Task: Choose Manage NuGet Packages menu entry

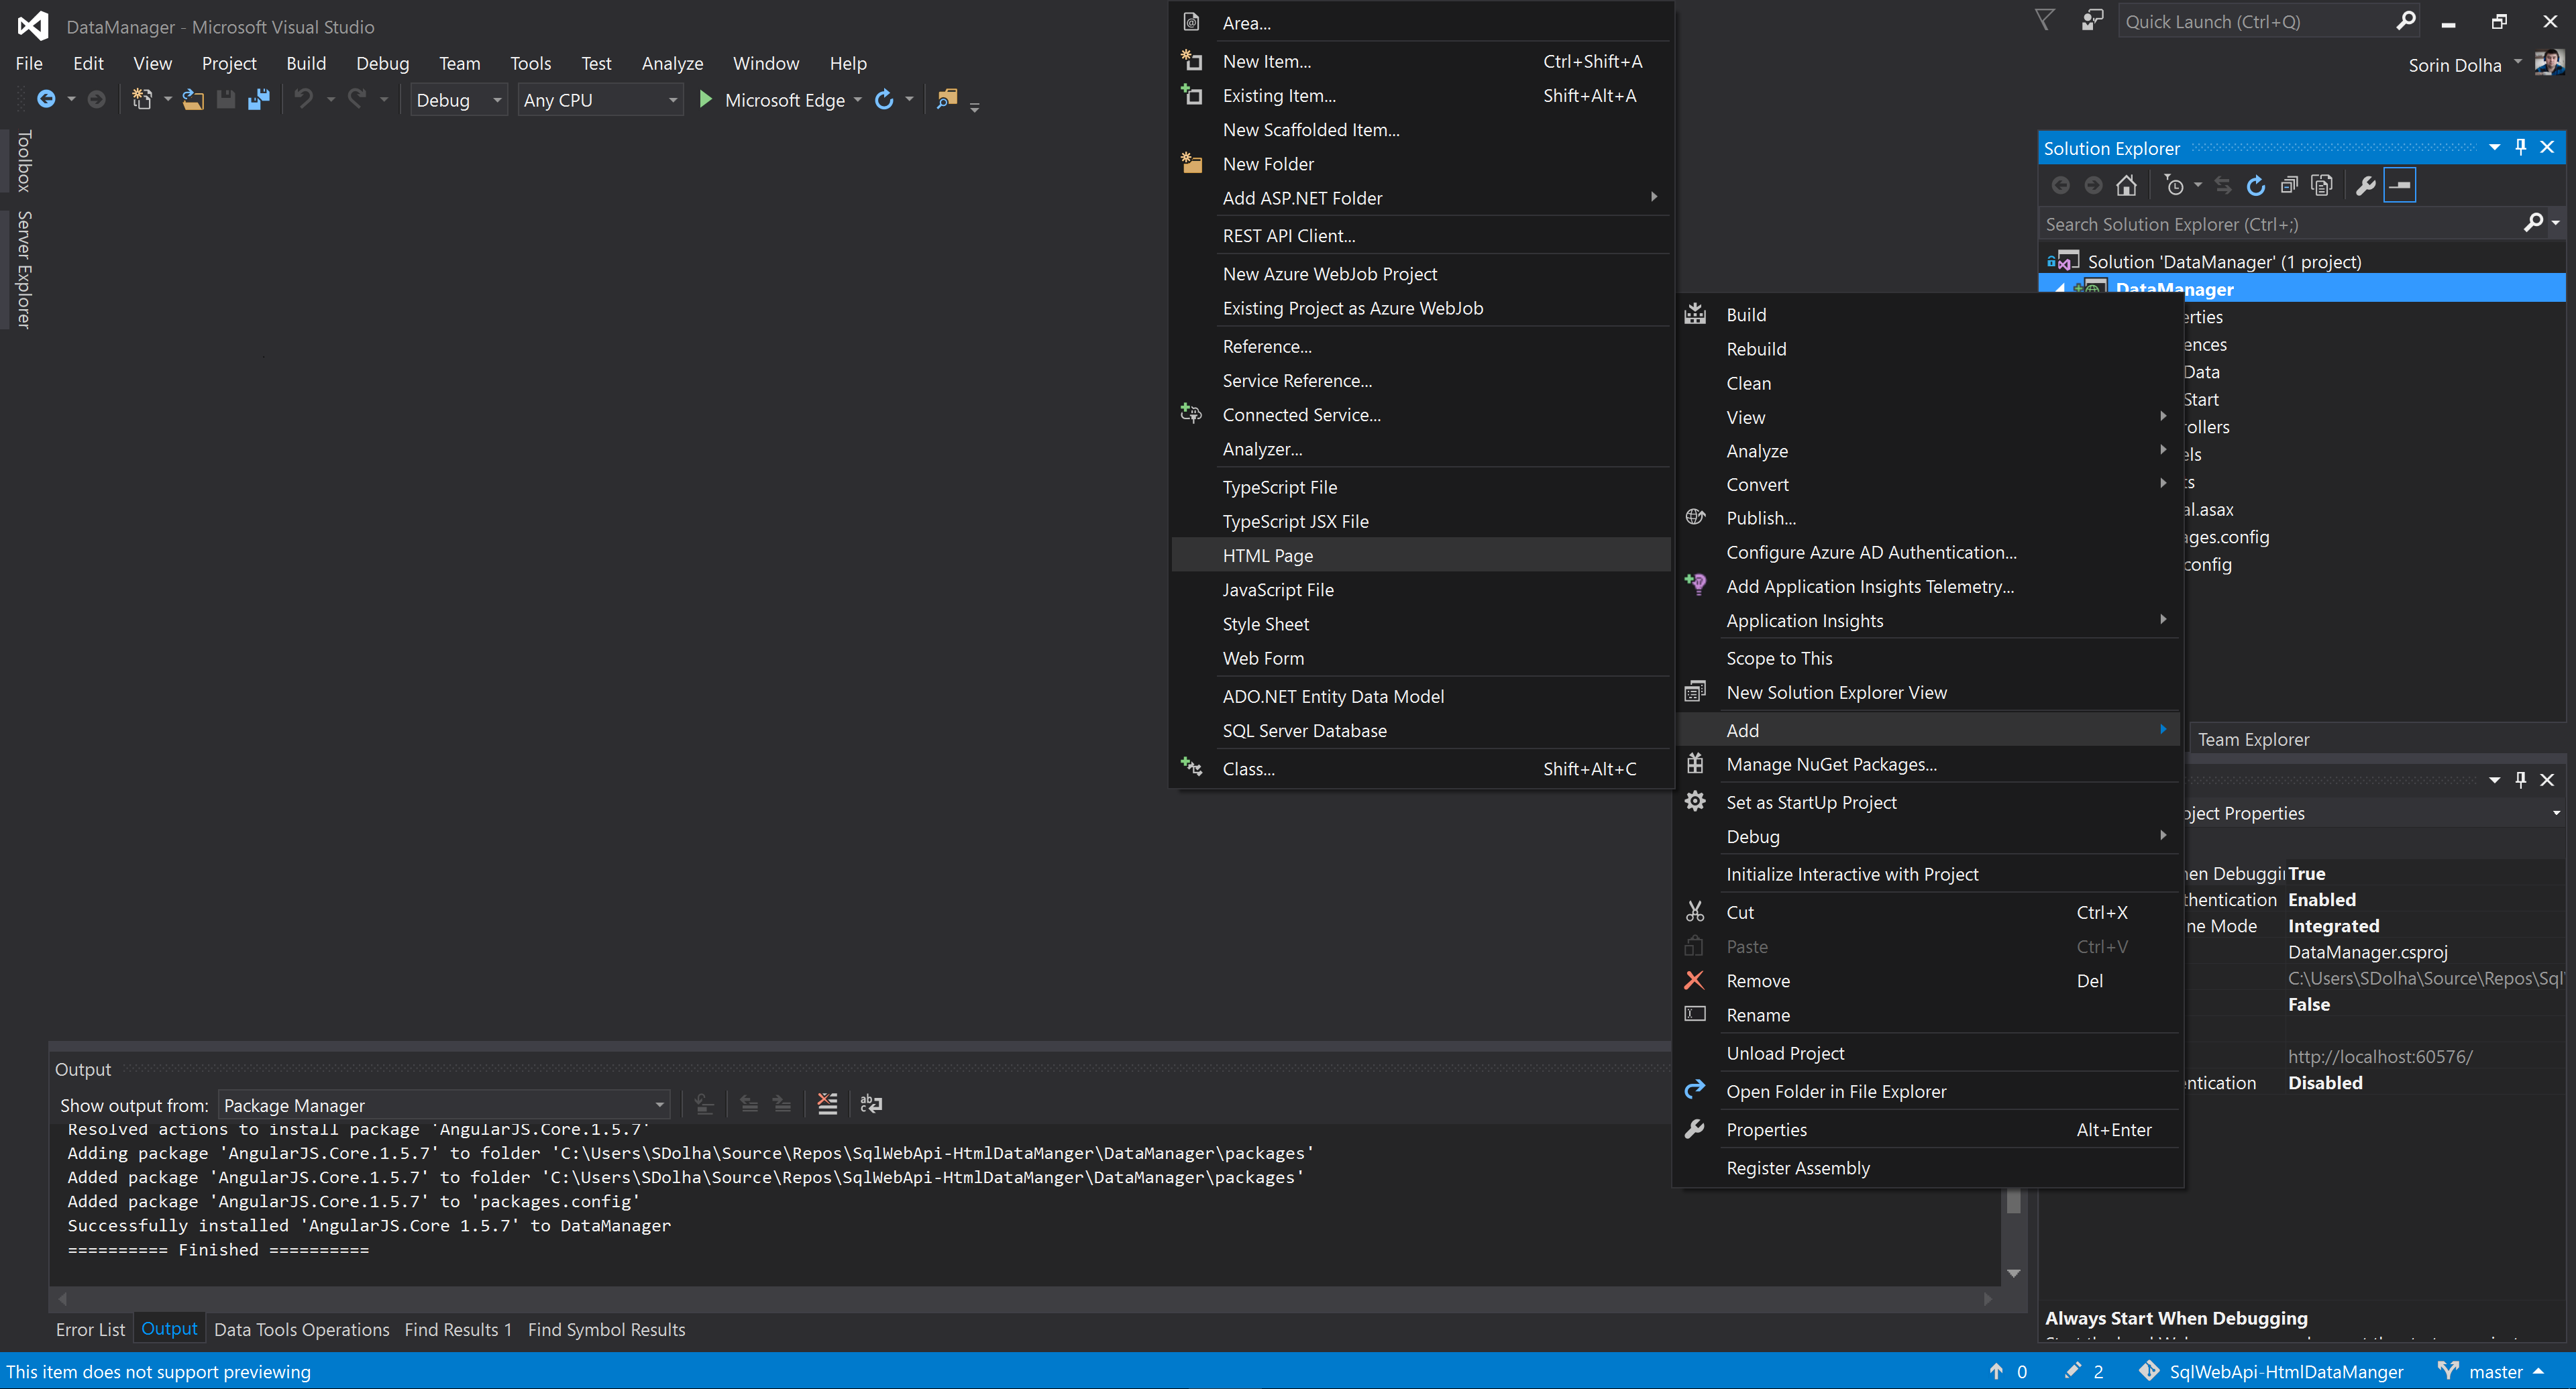Action: pos(1831,764)
